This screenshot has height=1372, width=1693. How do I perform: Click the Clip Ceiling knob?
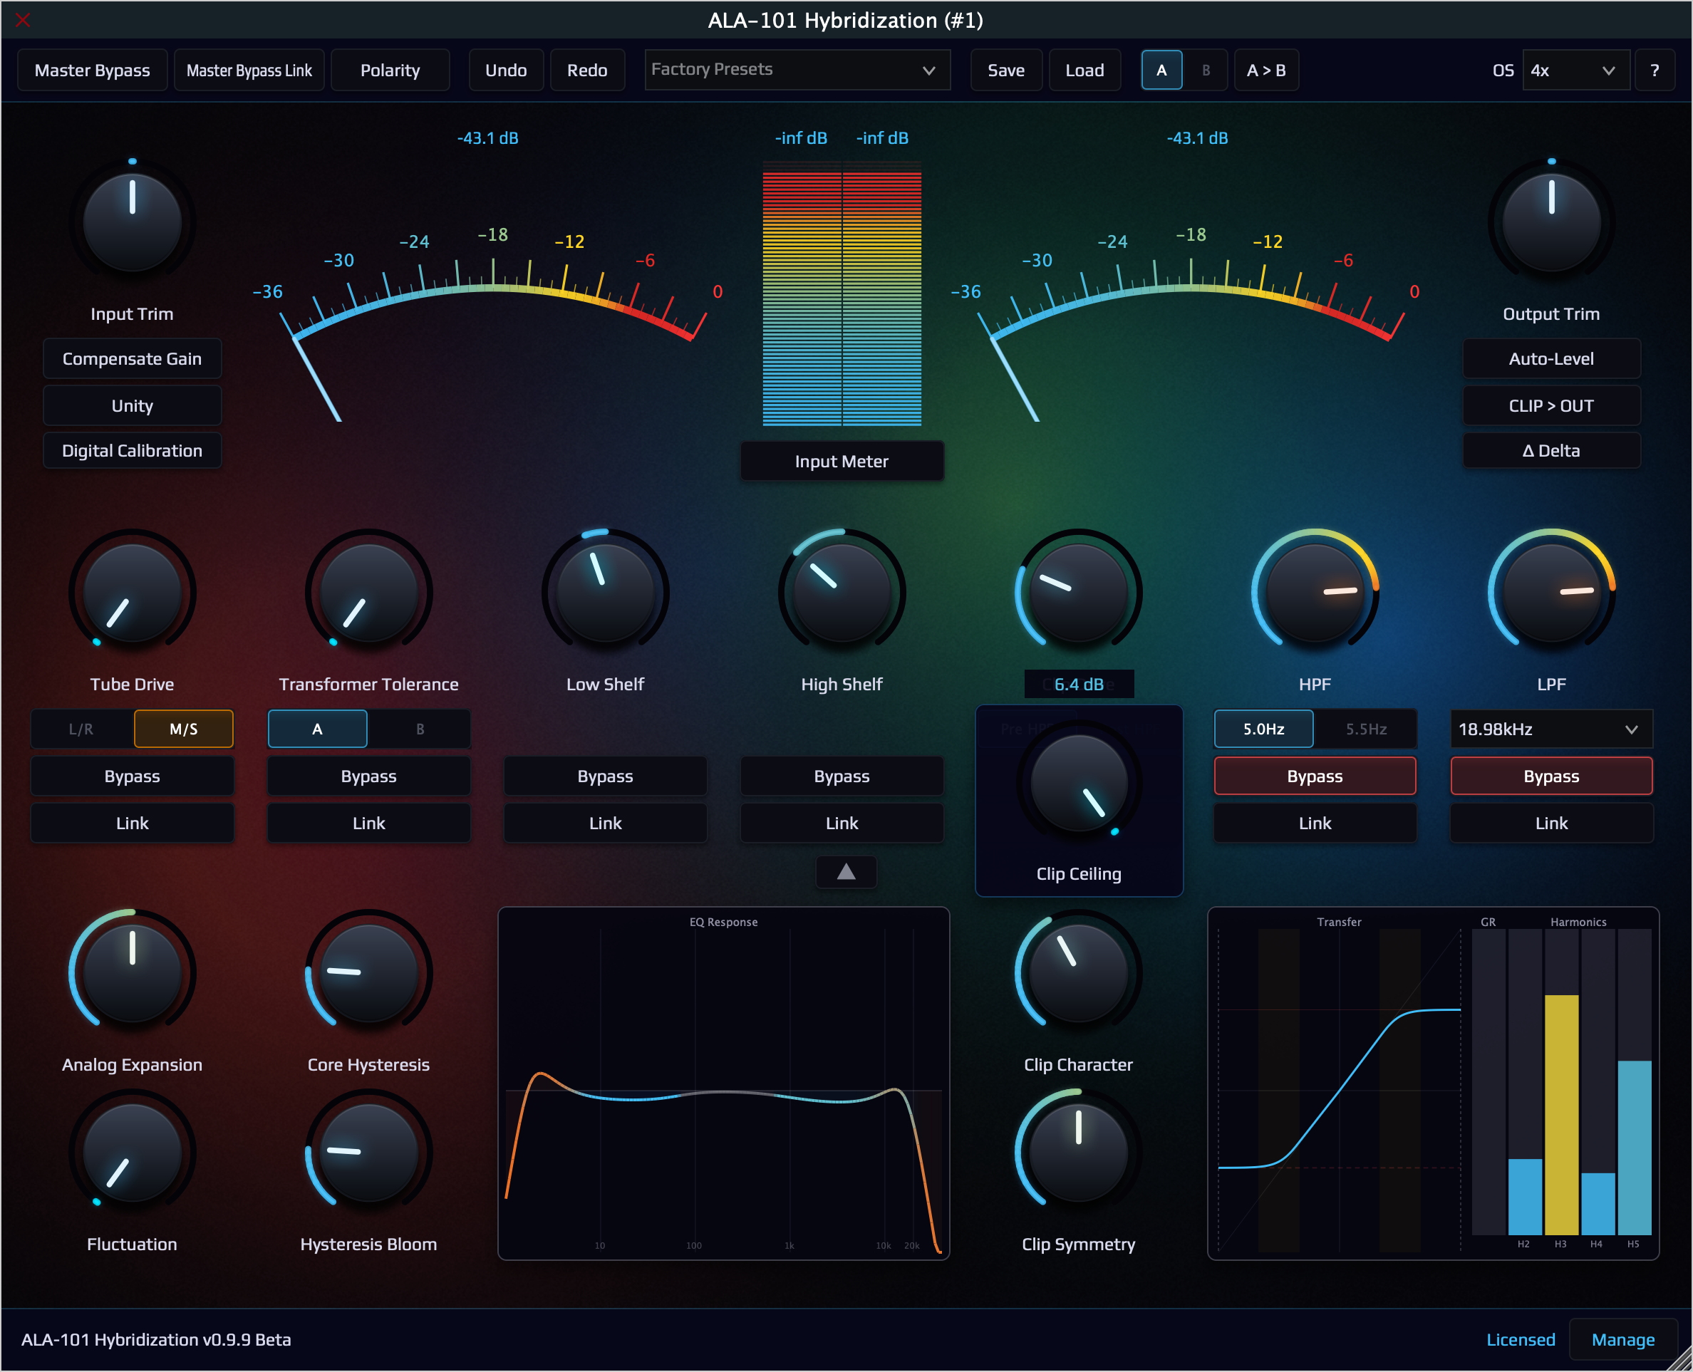coord(1078,783)
